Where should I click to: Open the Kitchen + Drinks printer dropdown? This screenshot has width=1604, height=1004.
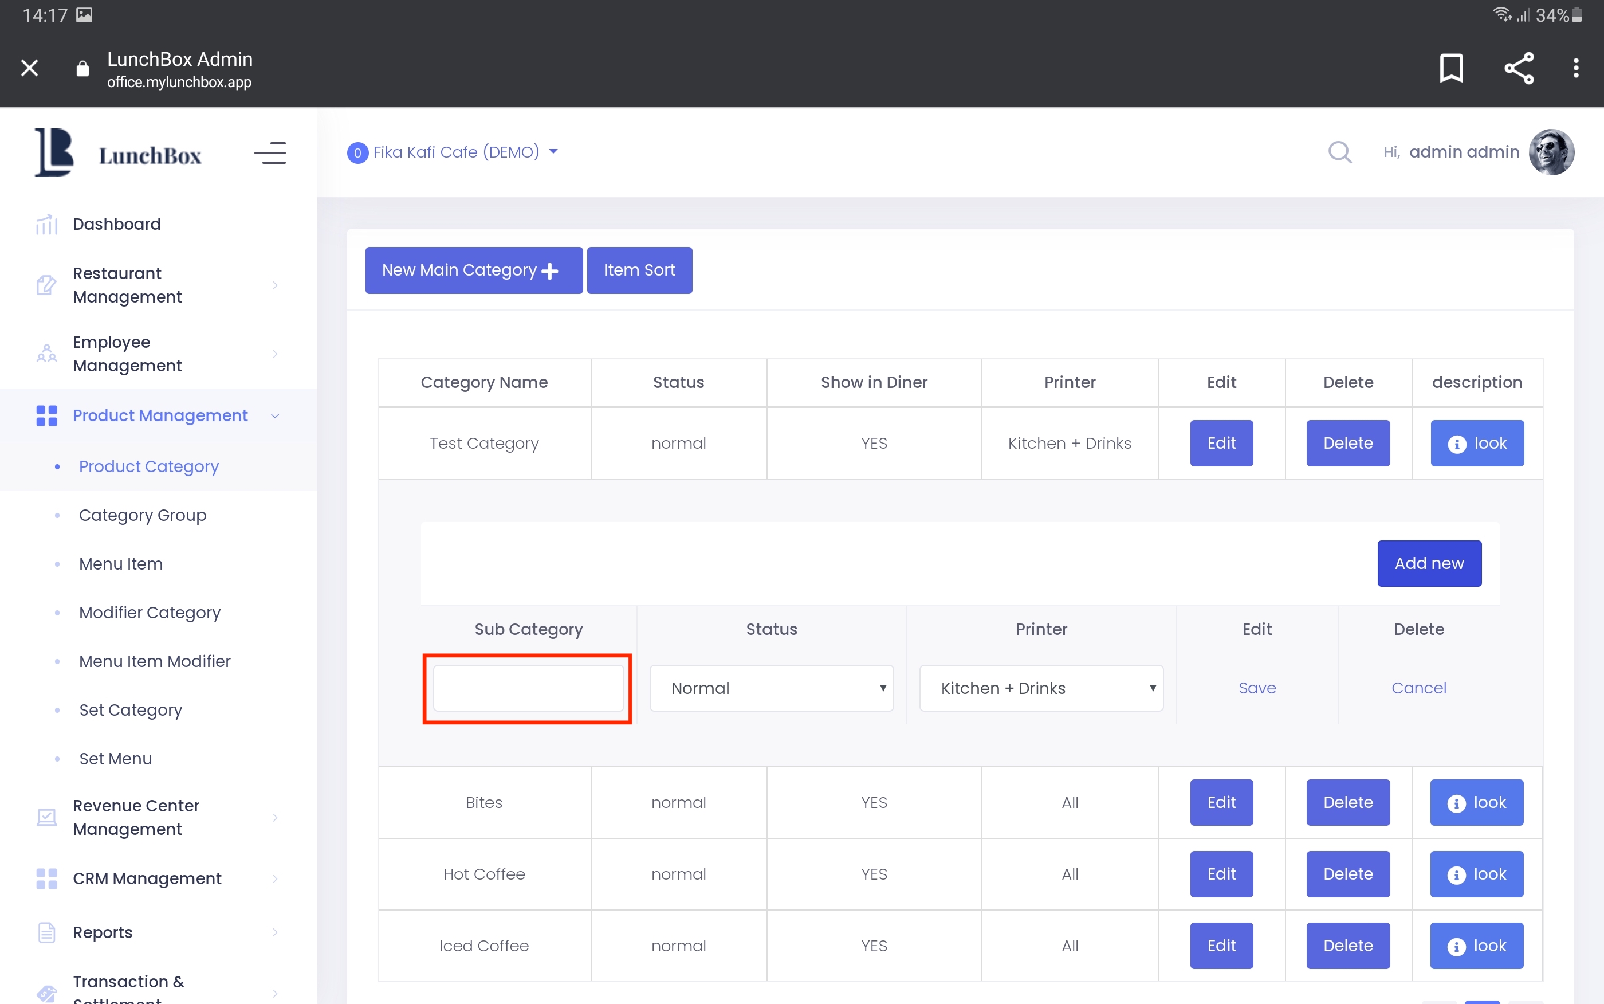coord(1040,688)
